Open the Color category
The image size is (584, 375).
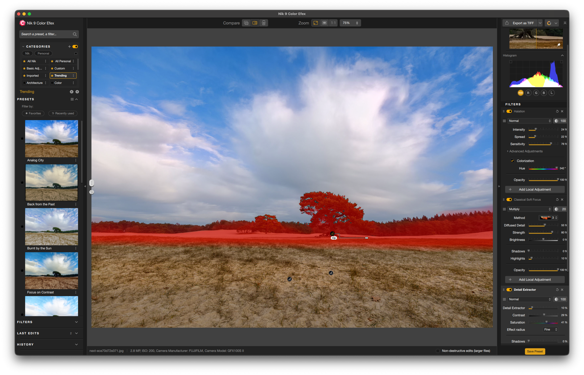pyautogui.click(x=58, y=83)
